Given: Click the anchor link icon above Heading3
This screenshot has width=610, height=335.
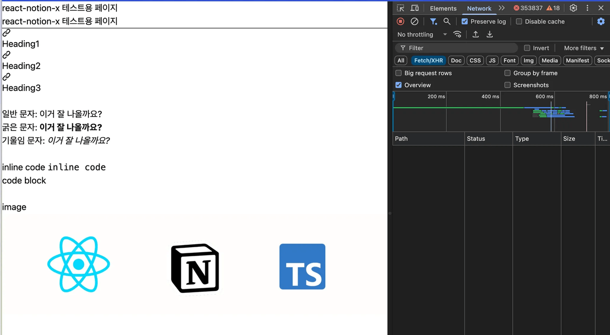Looking at the screenshot, I should pos(6,77).
